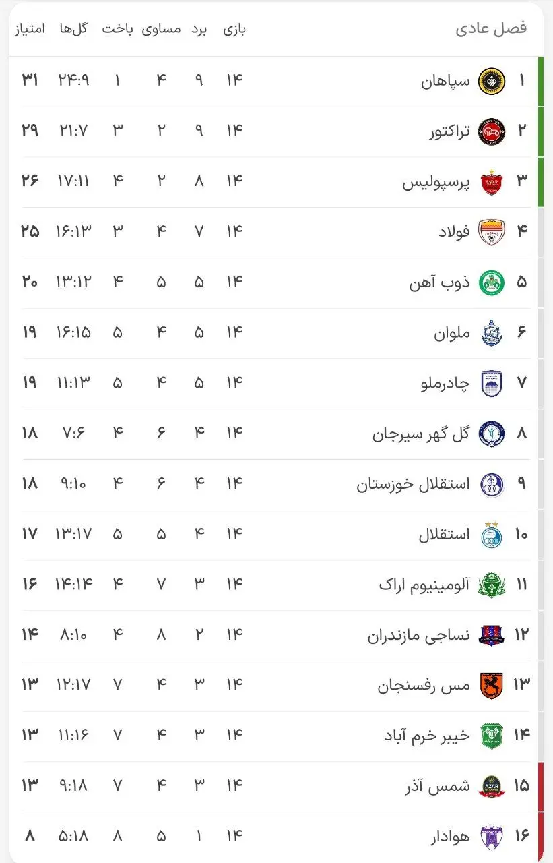Click the Persepolis red crest icon
The height and width of the screenshot is (863, 553).
(491, 182)
